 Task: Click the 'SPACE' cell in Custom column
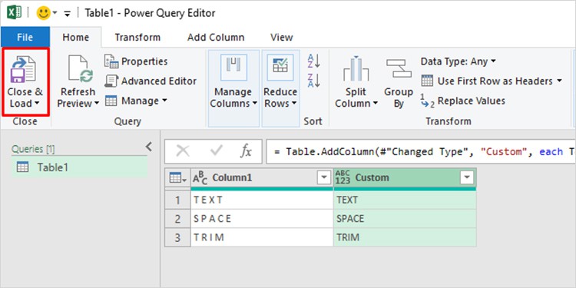pyautogui.click(x=405, y=219)
